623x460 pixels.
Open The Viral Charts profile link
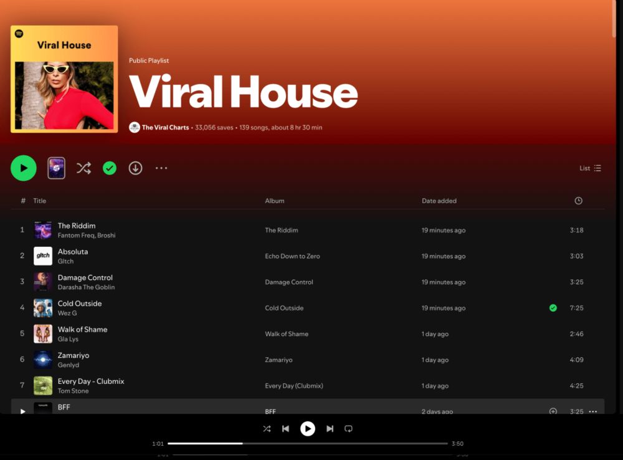[165, 128]
